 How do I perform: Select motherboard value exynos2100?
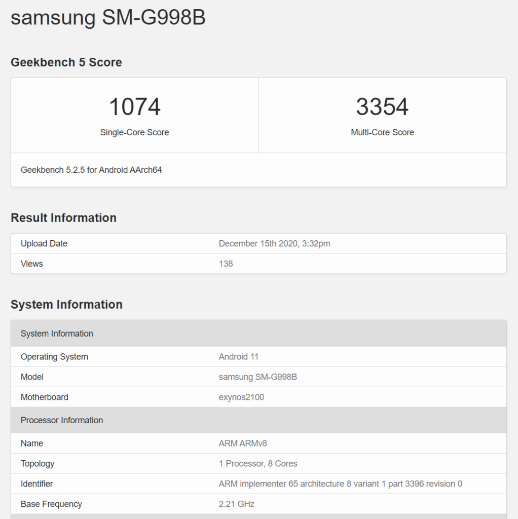(242, 397)
